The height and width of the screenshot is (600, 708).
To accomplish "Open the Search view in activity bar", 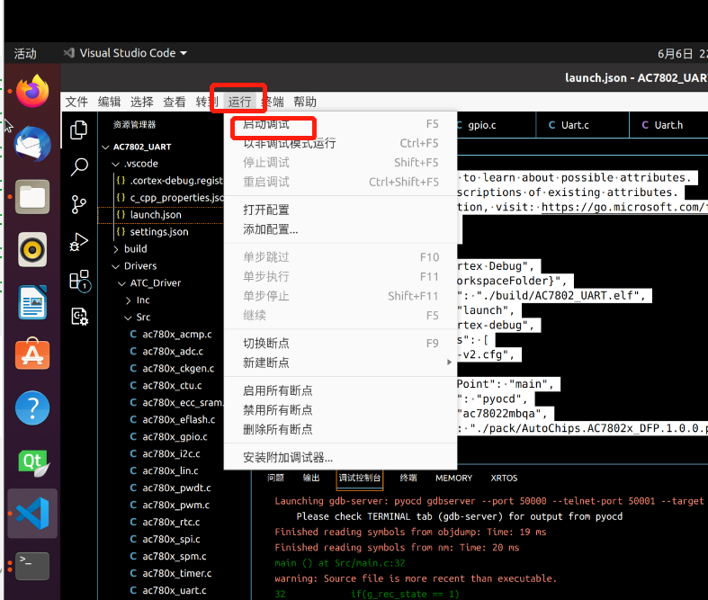I will point(79,166).
